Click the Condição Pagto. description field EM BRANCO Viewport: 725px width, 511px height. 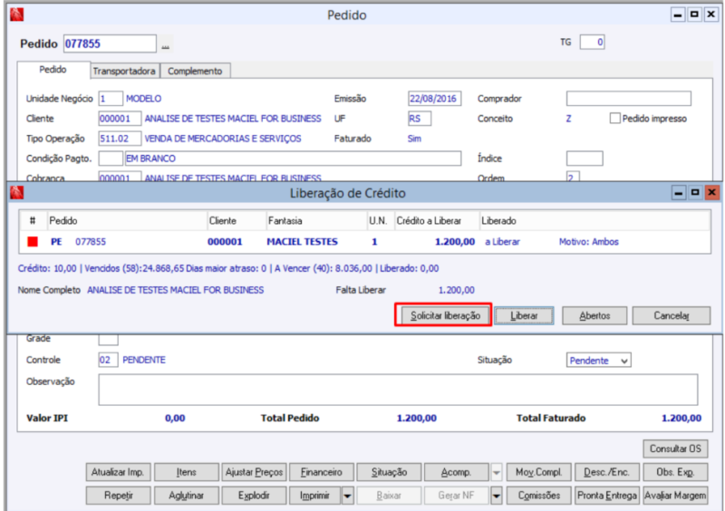pyautogui.click(x=293, y=159)
